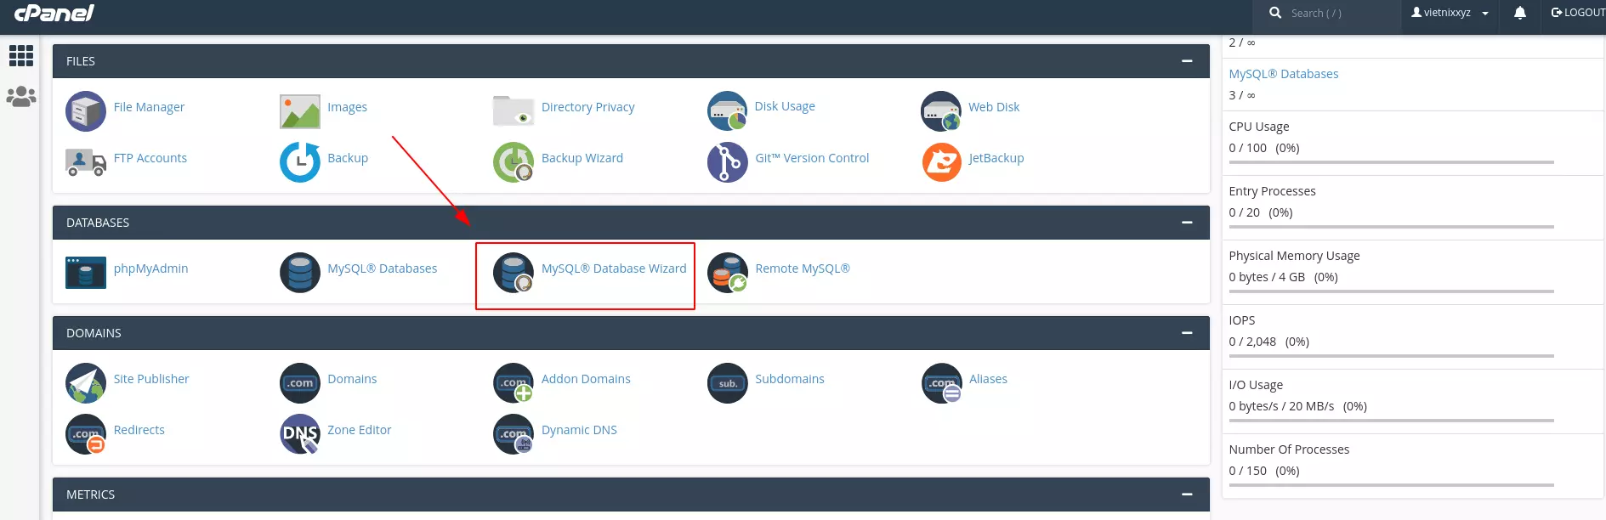This screenshot has width=1606, height=520.
Task: Open the File Manager icon
Action: (86, 111)
